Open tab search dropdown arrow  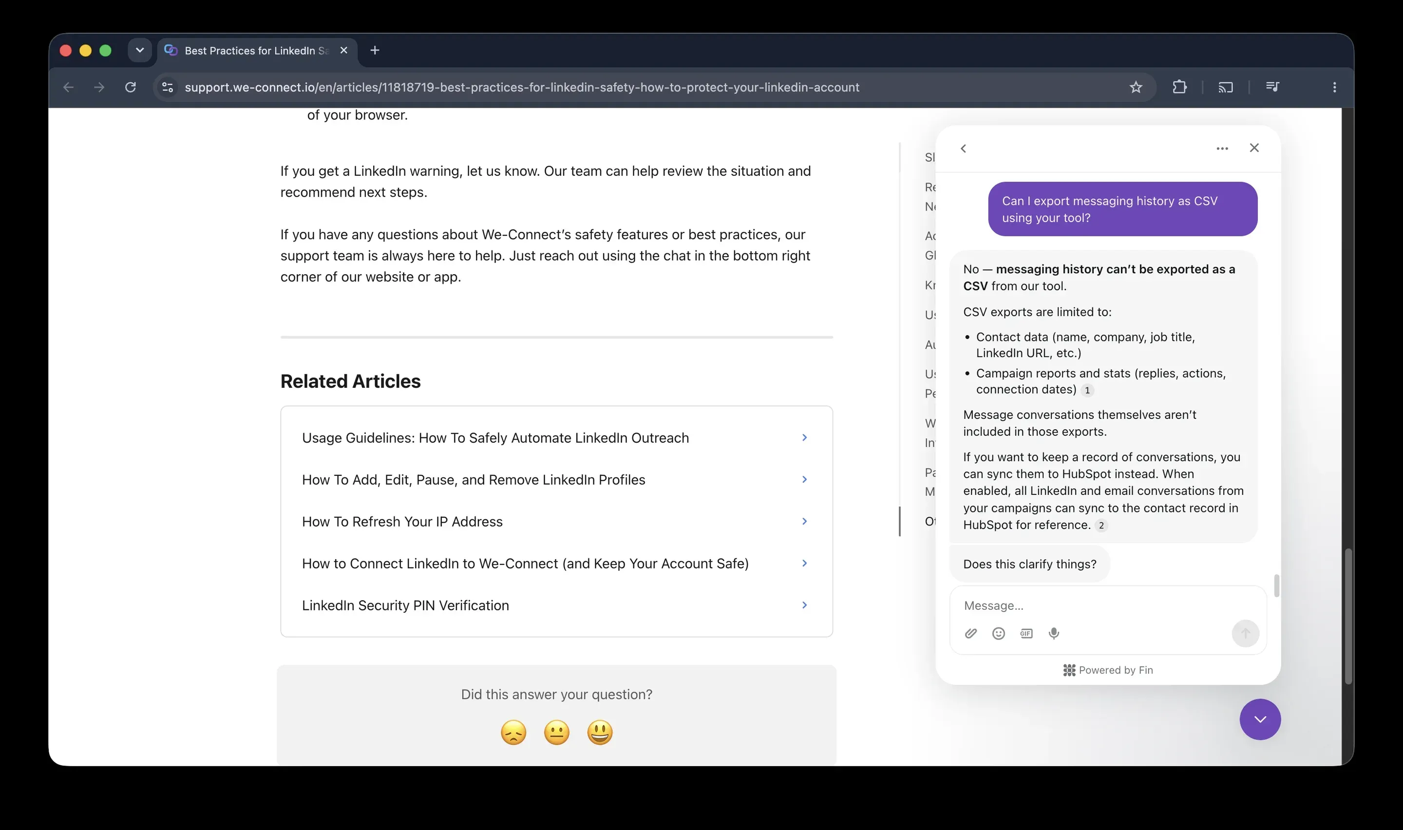pyautogui.click(x=140, y=50)
